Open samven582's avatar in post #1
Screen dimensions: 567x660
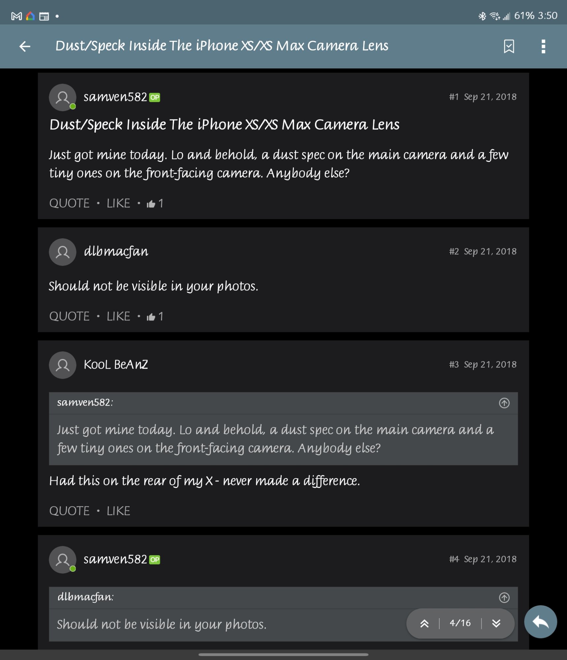tap(63, 97)
